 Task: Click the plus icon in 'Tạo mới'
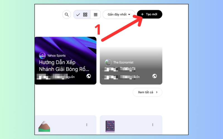click(142, 14)
